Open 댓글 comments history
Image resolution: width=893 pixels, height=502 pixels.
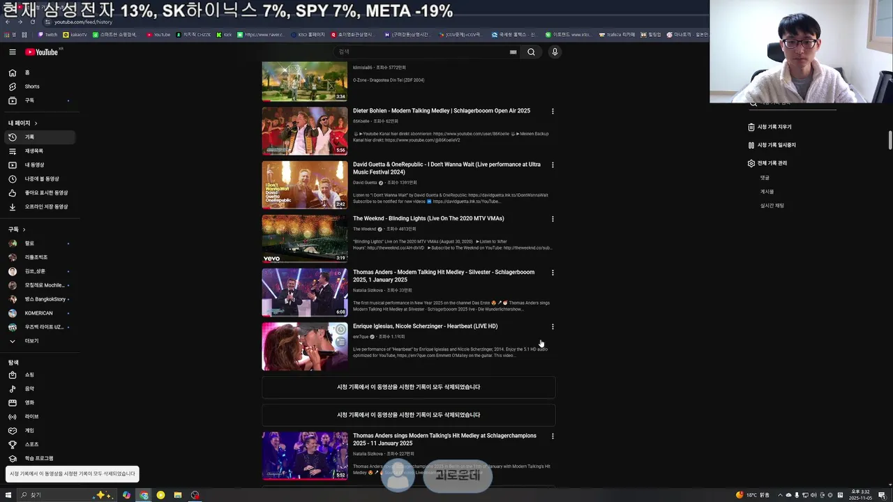765,178
